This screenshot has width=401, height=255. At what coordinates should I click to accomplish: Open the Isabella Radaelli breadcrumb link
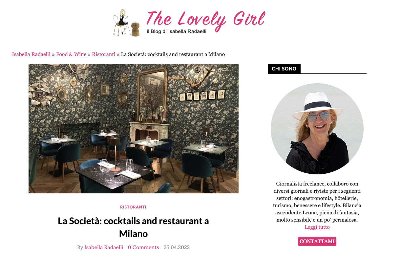(31, 54)
